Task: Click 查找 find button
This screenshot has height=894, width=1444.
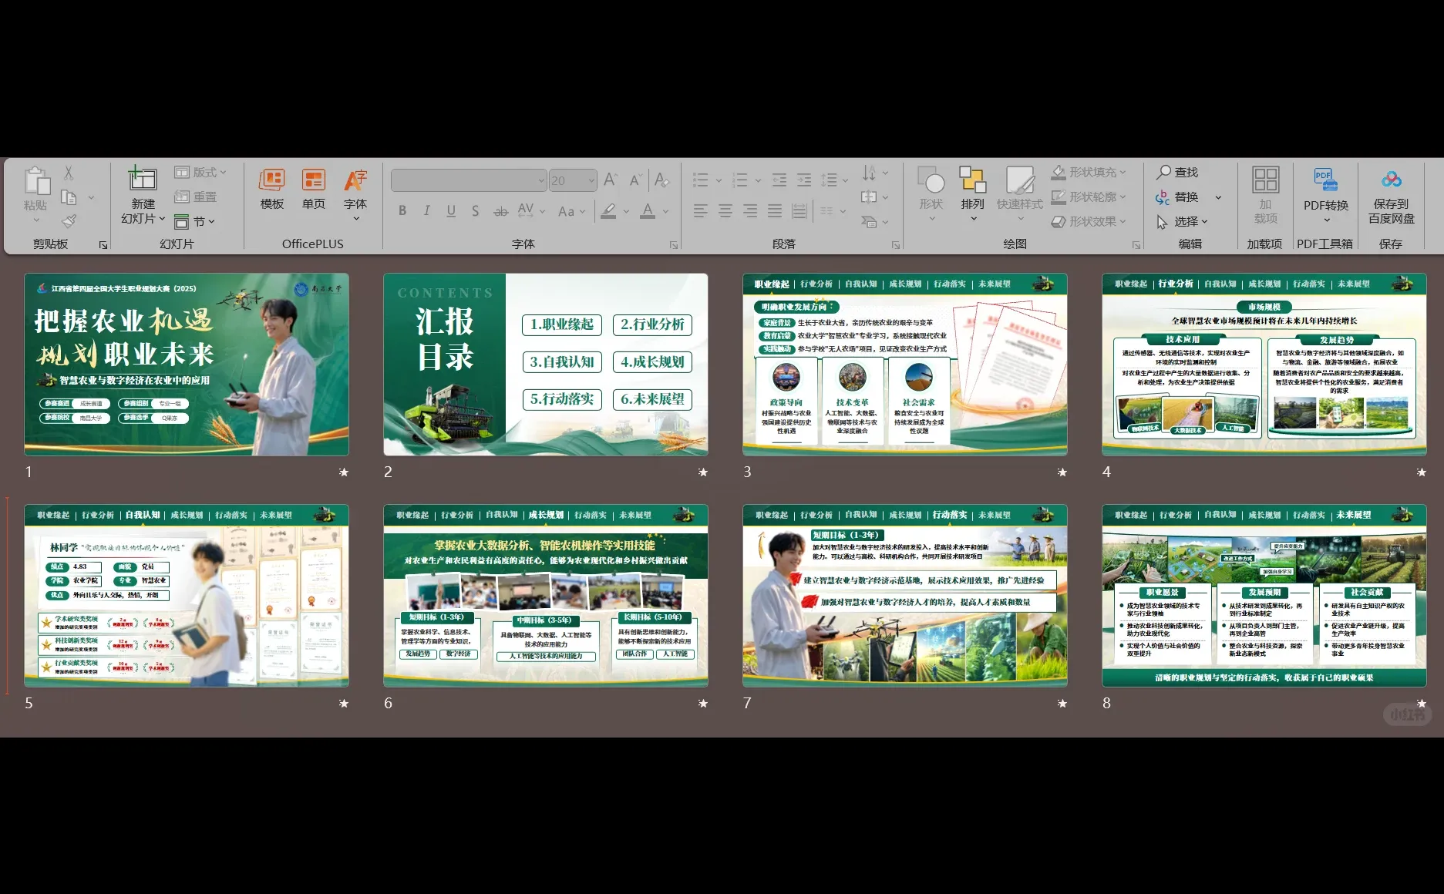Action: (x=1178, y=172)
